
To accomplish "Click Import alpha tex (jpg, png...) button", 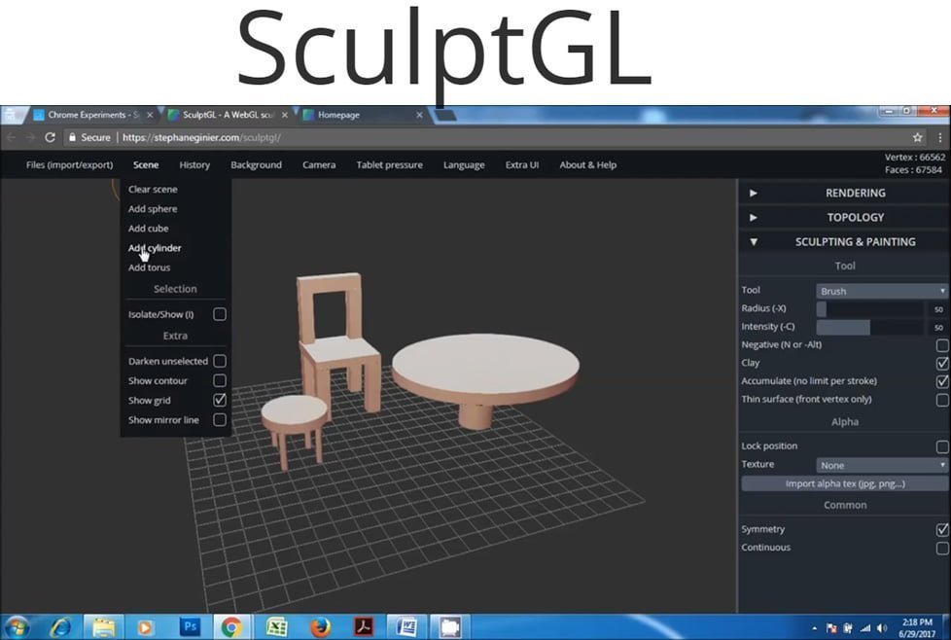I will coord(845,483).
